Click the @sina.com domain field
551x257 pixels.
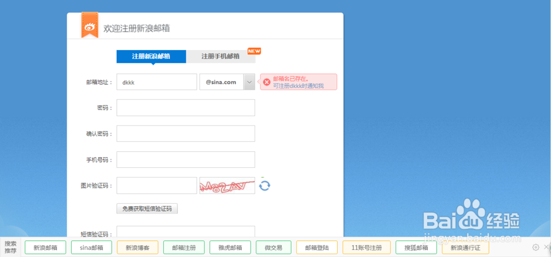tap(222, 82)
